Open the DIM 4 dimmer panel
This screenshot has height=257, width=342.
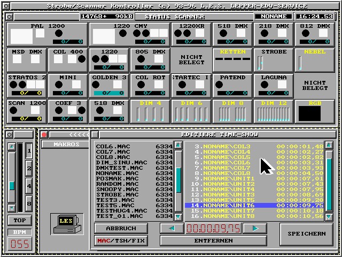tap(150, 111)
